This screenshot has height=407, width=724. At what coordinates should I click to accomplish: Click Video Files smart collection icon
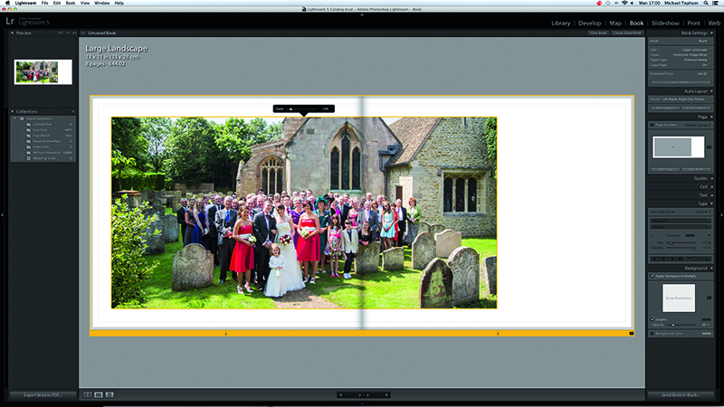point(29,147)
